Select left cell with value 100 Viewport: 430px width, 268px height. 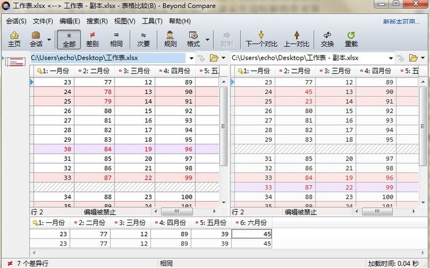click(x=175, y=197)
